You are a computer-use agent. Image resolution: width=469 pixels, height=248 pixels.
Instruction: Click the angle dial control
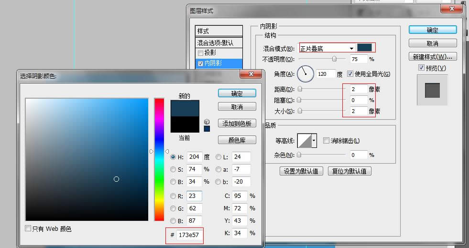click(x=305, y=74)
